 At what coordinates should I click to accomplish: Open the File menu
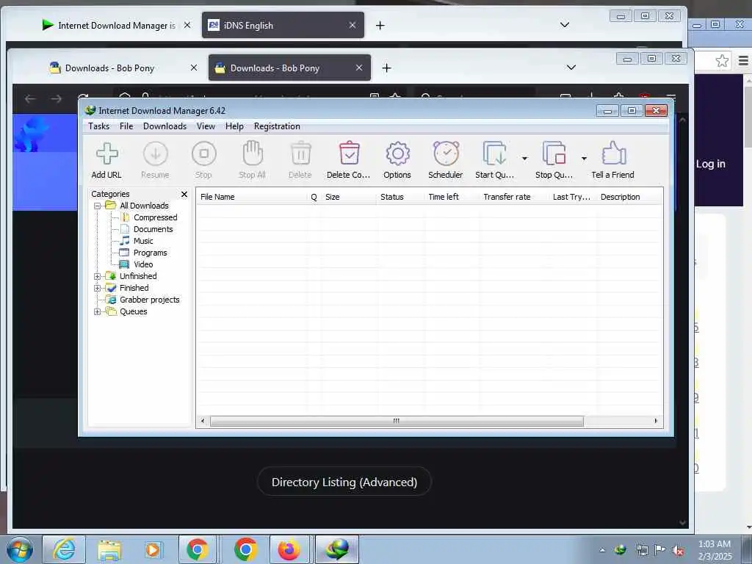click(x=126, y=126)
